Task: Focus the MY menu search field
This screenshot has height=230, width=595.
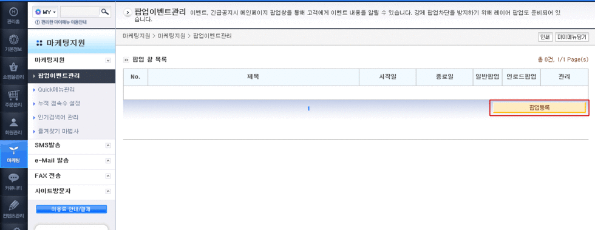Action: tap(80, 12)
